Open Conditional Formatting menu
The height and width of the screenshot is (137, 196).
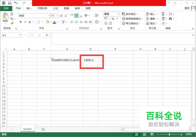(130, 14)
